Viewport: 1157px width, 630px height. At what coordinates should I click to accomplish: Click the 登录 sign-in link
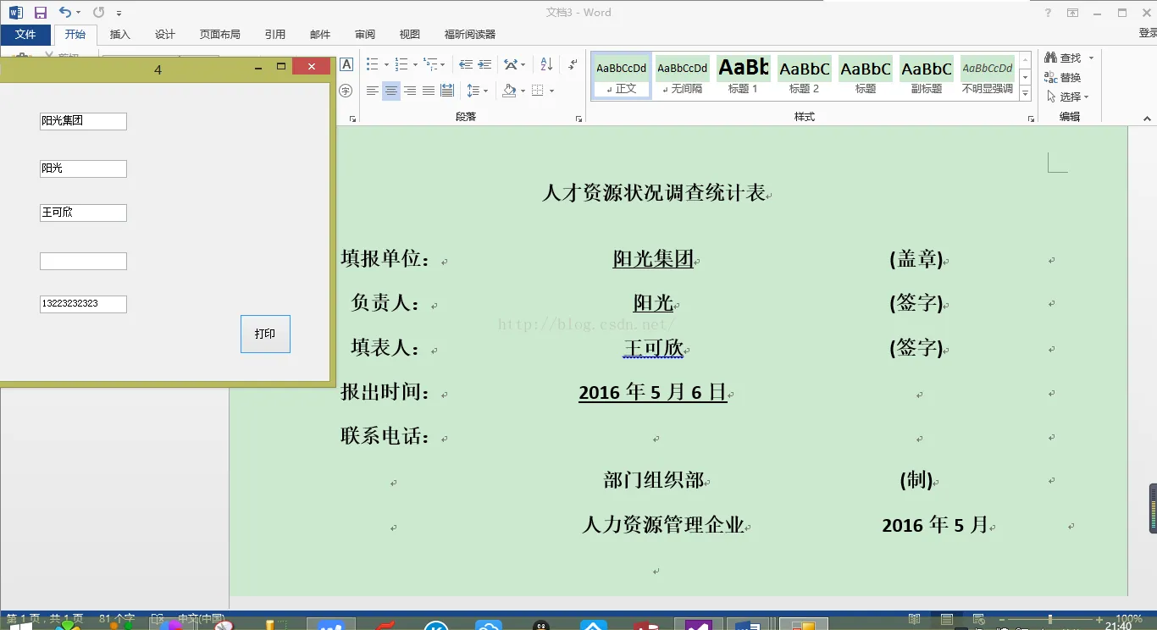(1148, 34)
